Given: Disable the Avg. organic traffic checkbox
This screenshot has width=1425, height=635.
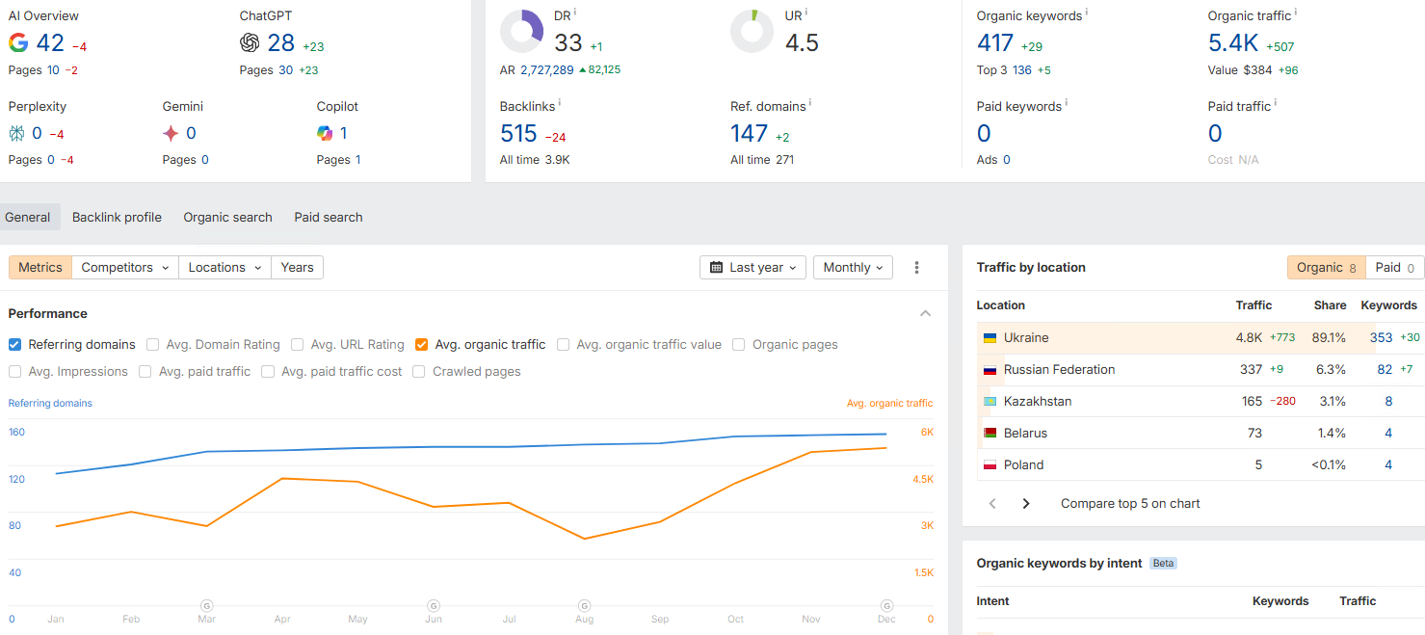Looking at the screenshot, I should point(421,344).
